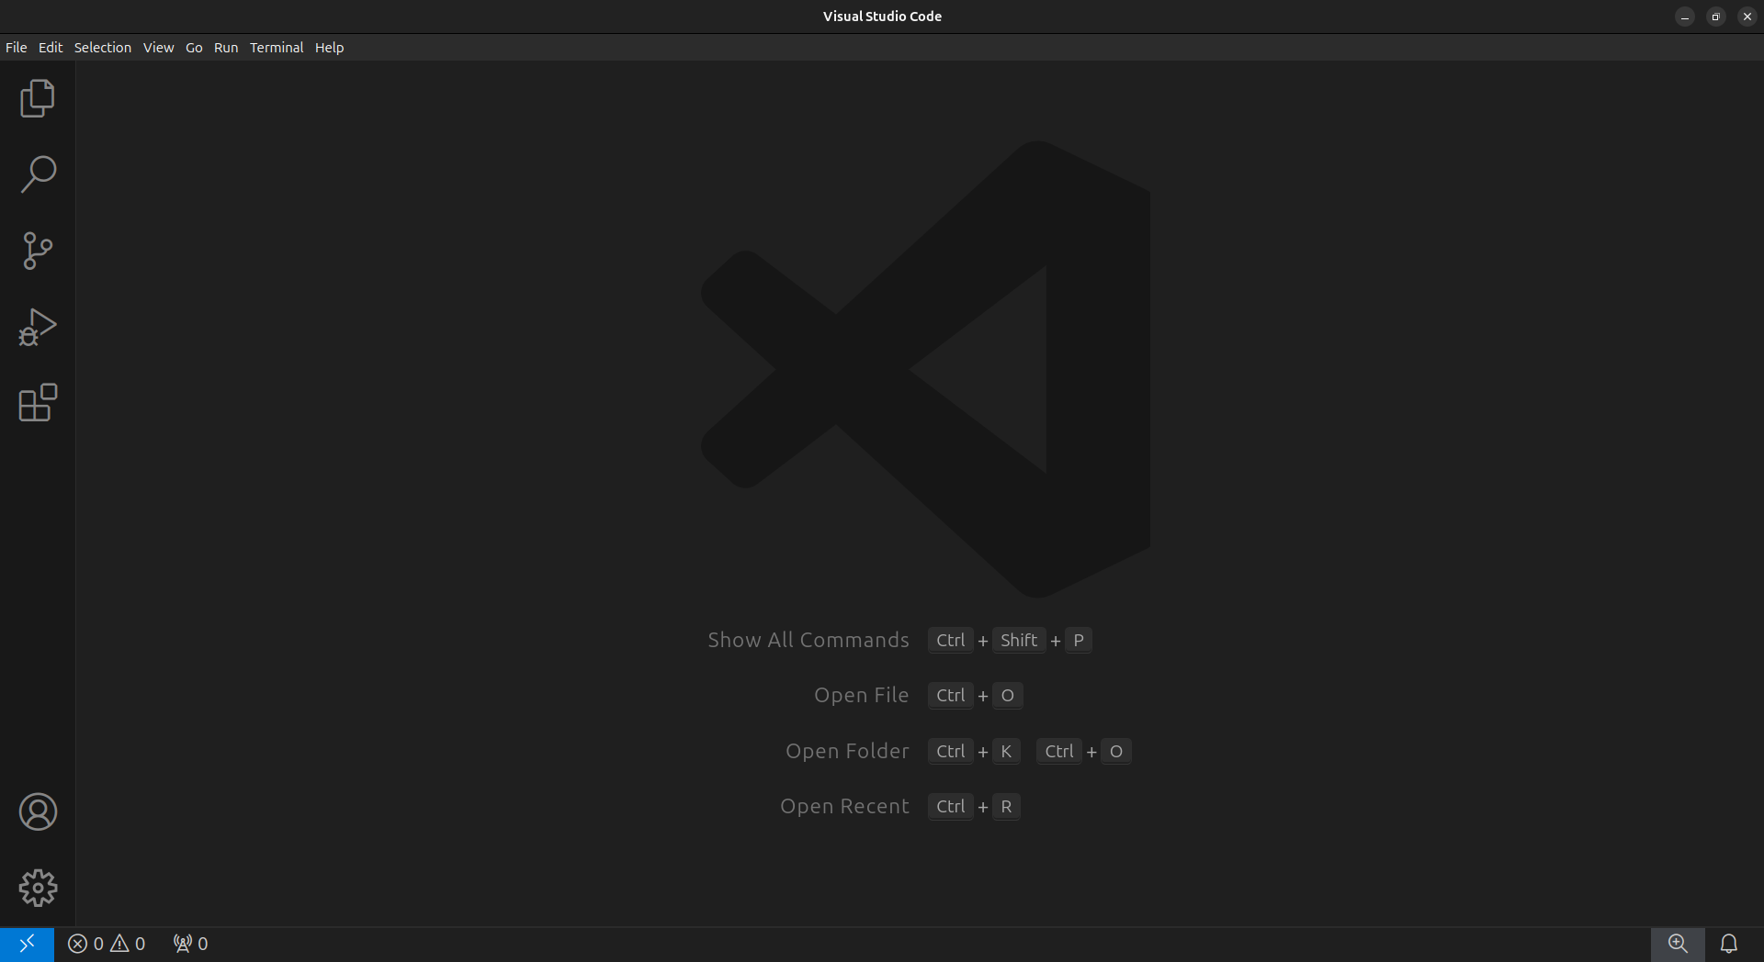This screenshot has width=1764, height=962.
Task: Open the Edit menu
Action: coord(51,48)
